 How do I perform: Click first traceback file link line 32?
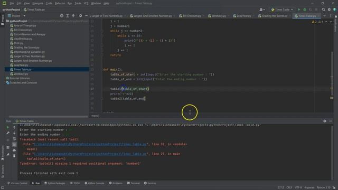(90, 144)
